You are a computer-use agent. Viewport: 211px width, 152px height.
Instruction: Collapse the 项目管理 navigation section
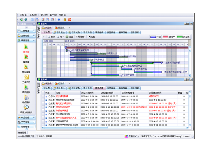click(x=27, y=40)
